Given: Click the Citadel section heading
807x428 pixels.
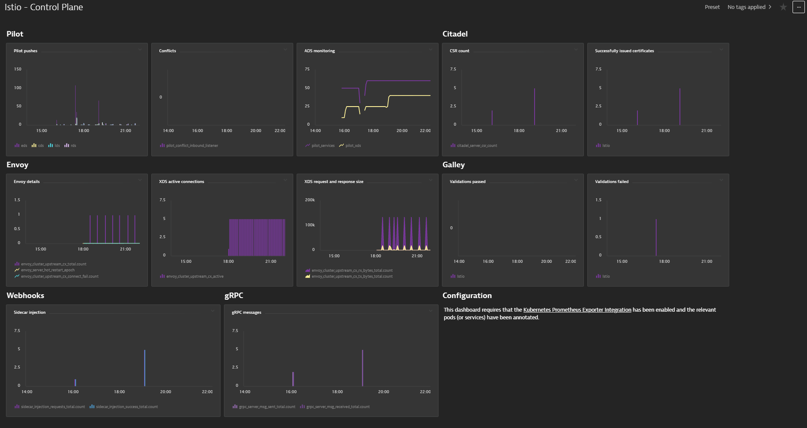Looking at the screenshot, I should point(455,34).
